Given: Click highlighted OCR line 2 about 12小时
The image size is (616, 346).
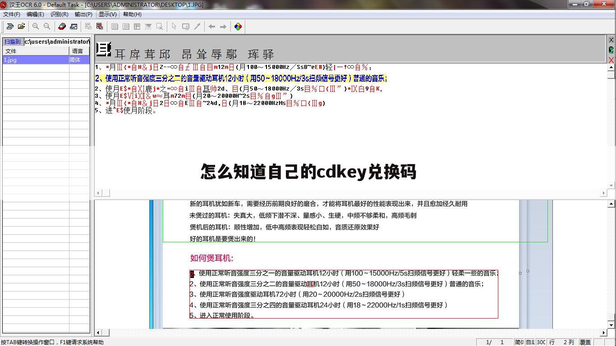Looking at the screenshot, I should 241,78.
